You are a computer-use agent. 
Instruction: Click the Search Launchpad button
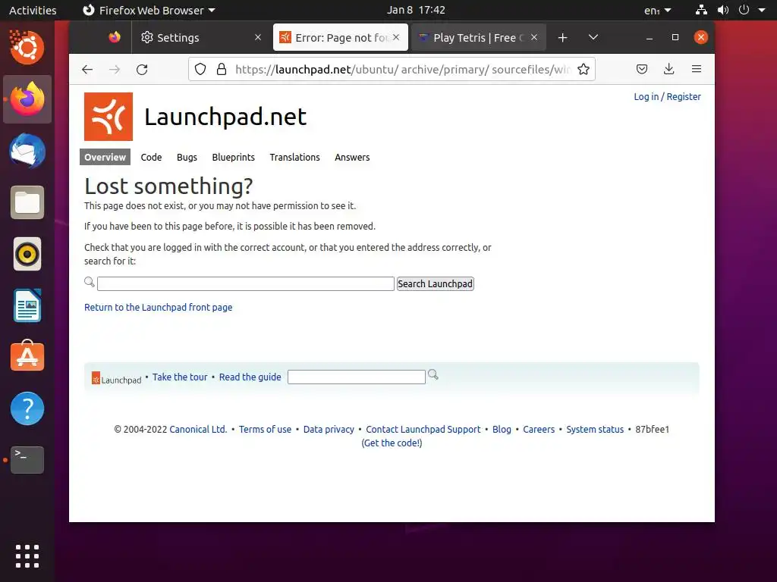tap(435, 283)
